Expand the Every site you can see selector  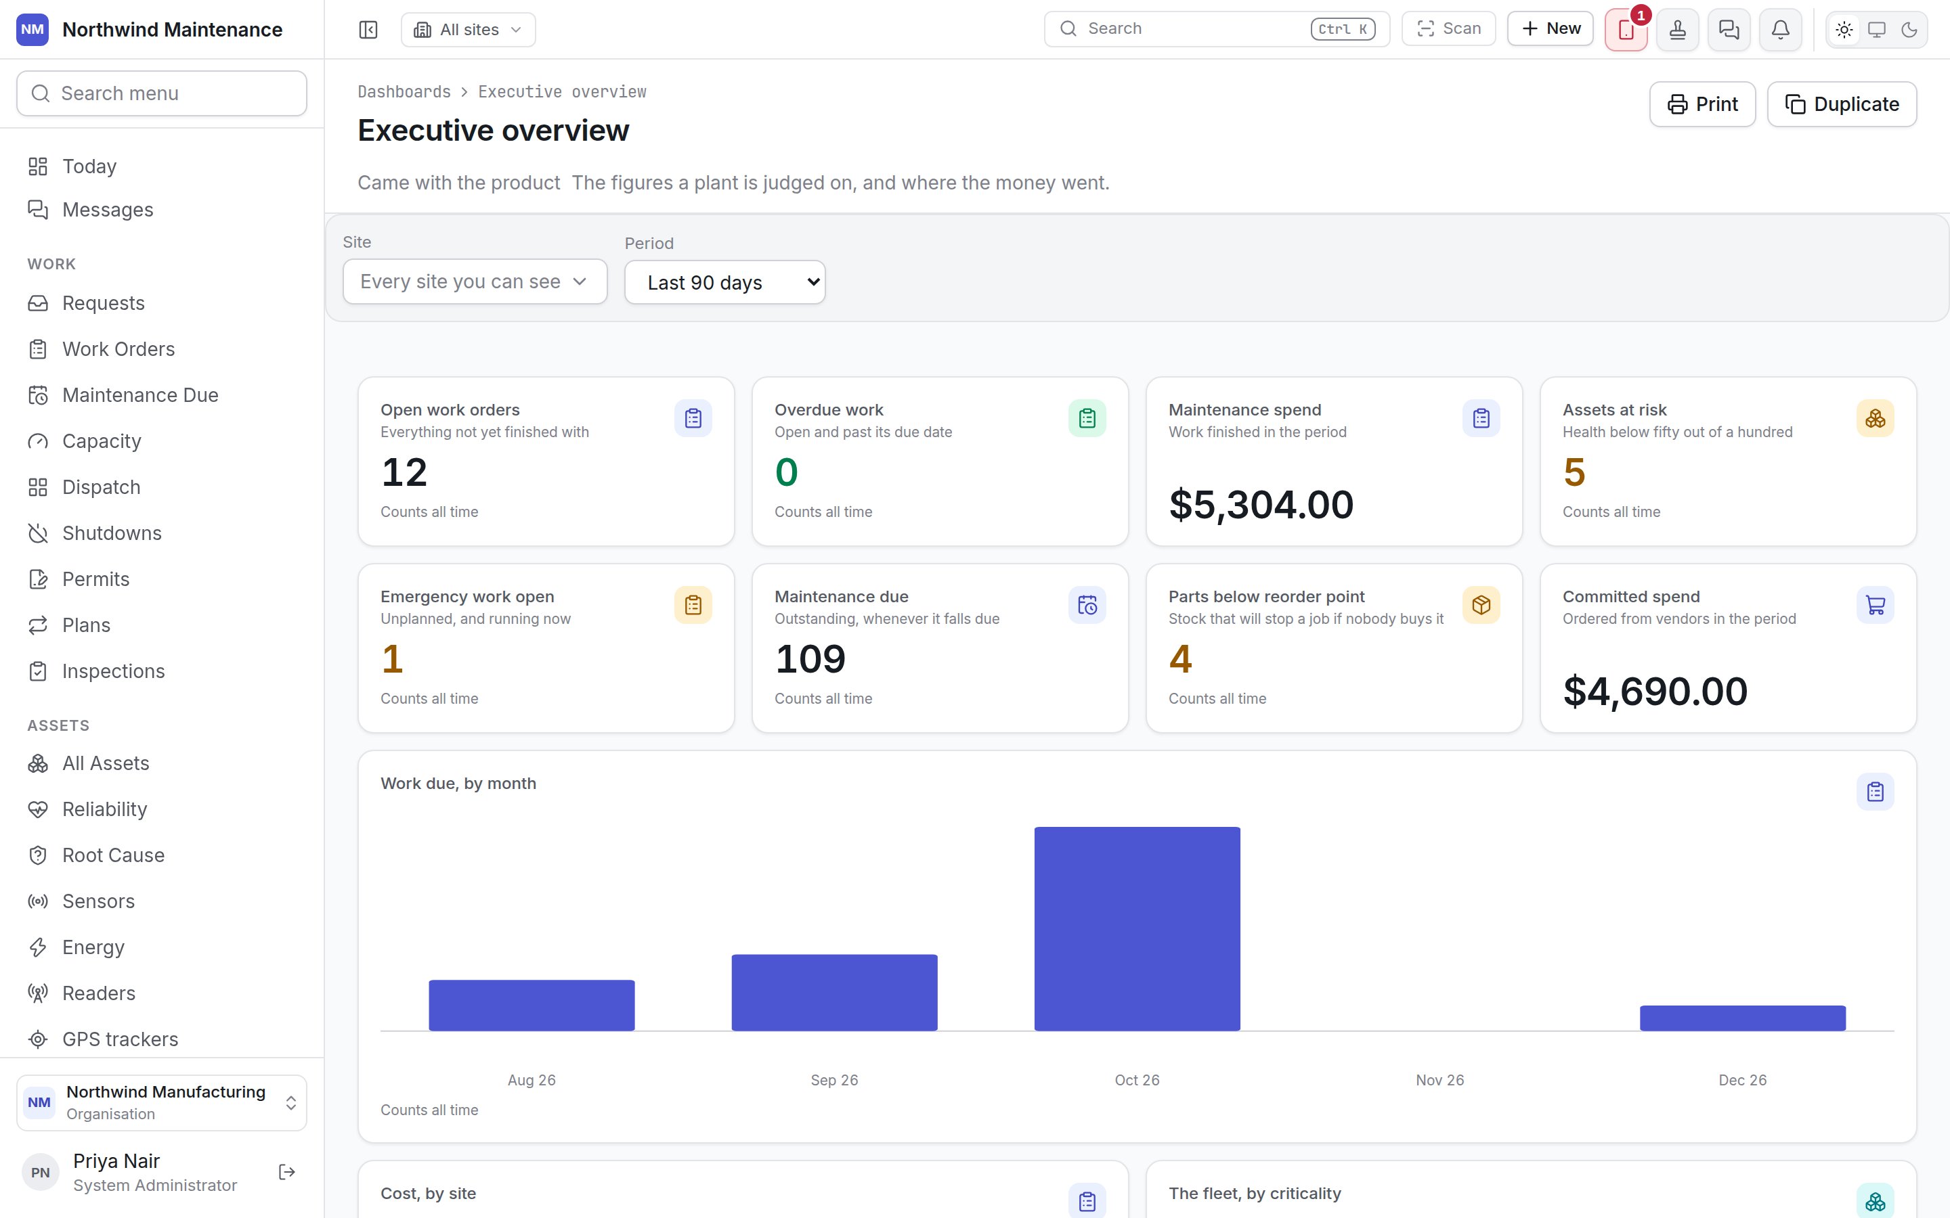pyautogui.click(x=475, y=281)
